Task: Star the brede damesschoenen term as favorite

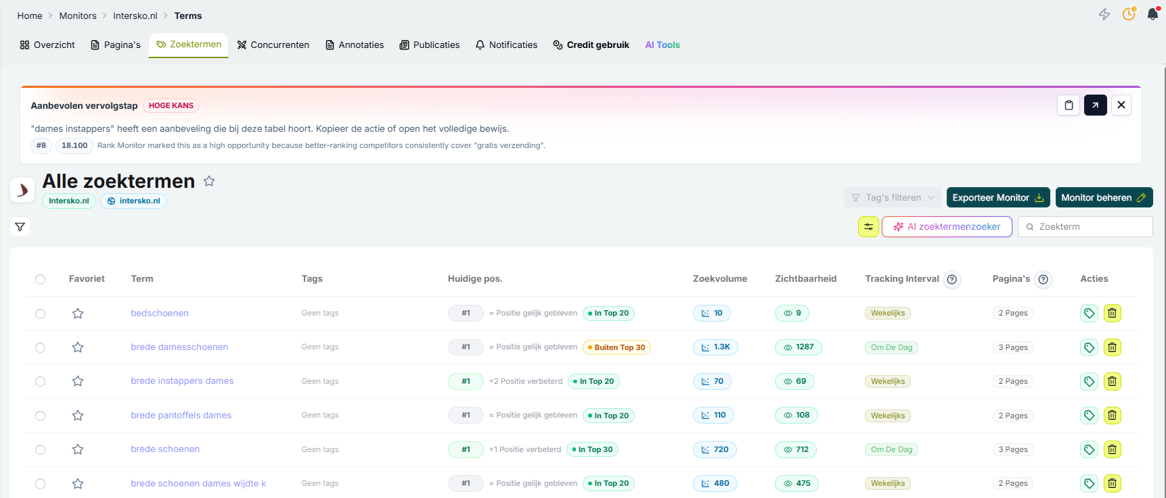Action: [78, 347]
